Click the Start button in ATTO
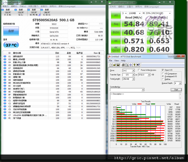The height and width of the screenshot is (162, 188). tap(176, 90)
